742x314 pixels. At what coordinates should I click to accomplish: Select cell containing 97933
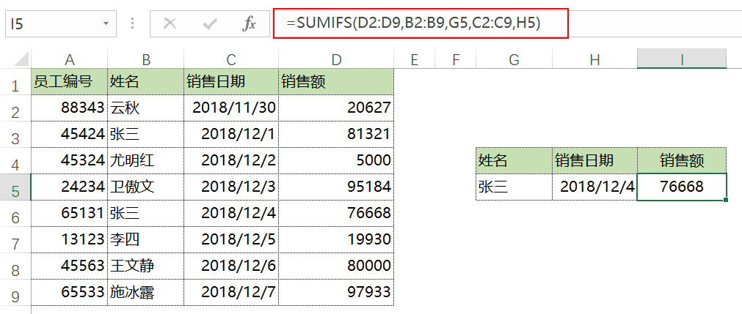[336, 294]
